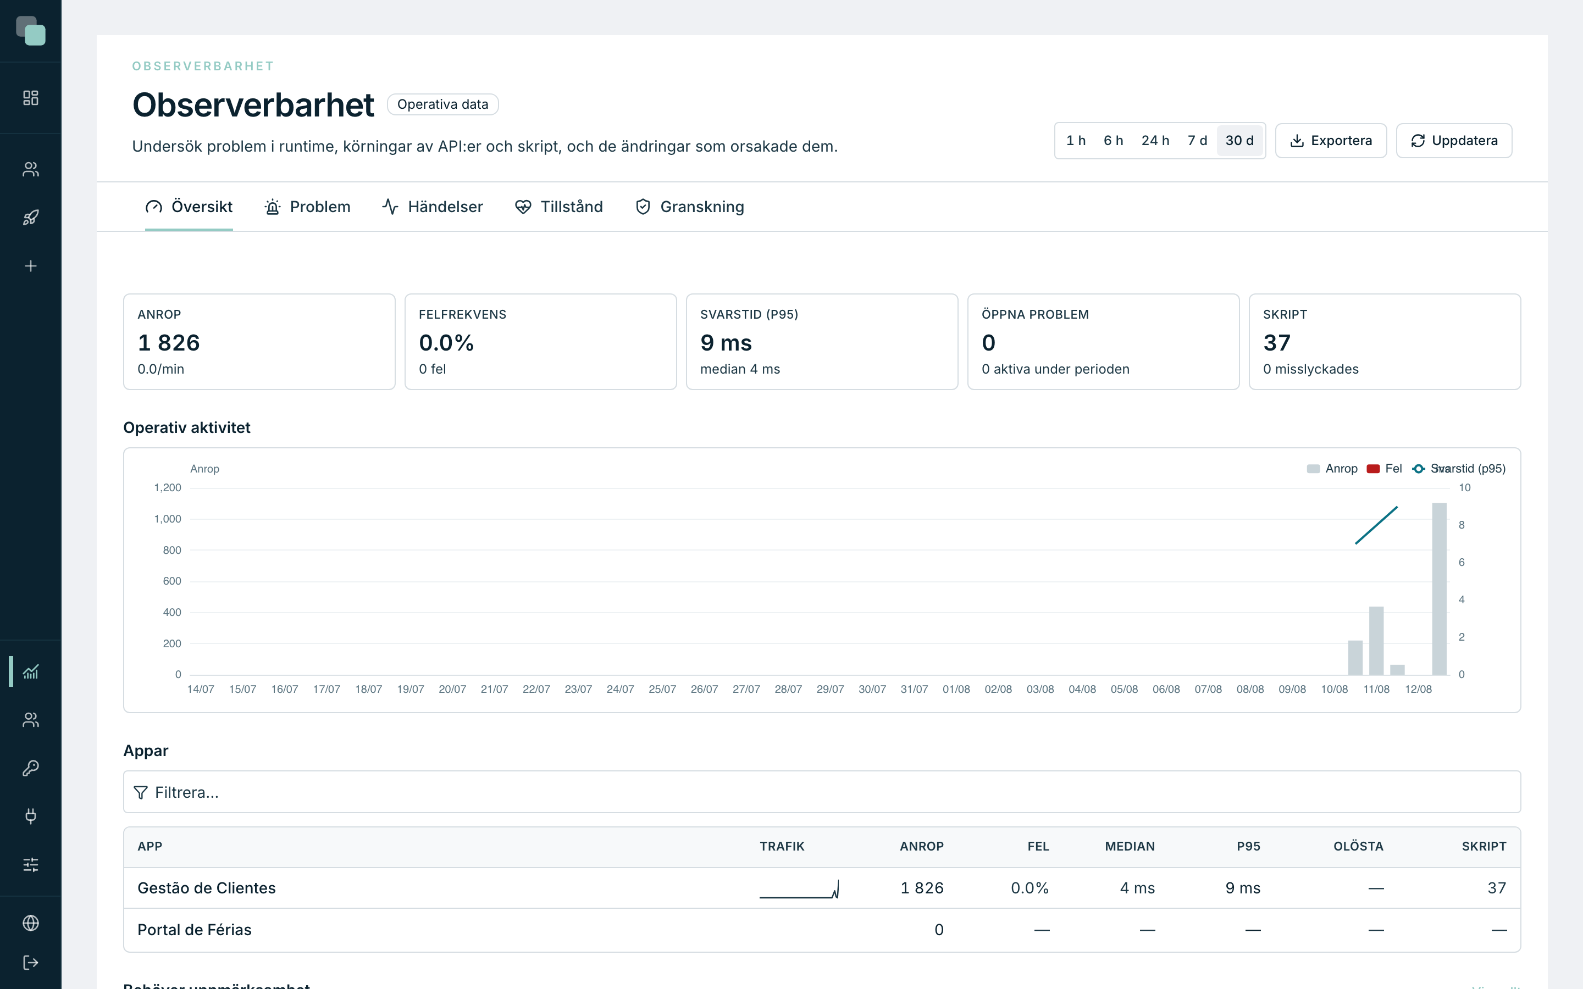The height and width of the screenshot is (989, 1583).
Task: Select the 24 h time range
Action: (1155, 141)
